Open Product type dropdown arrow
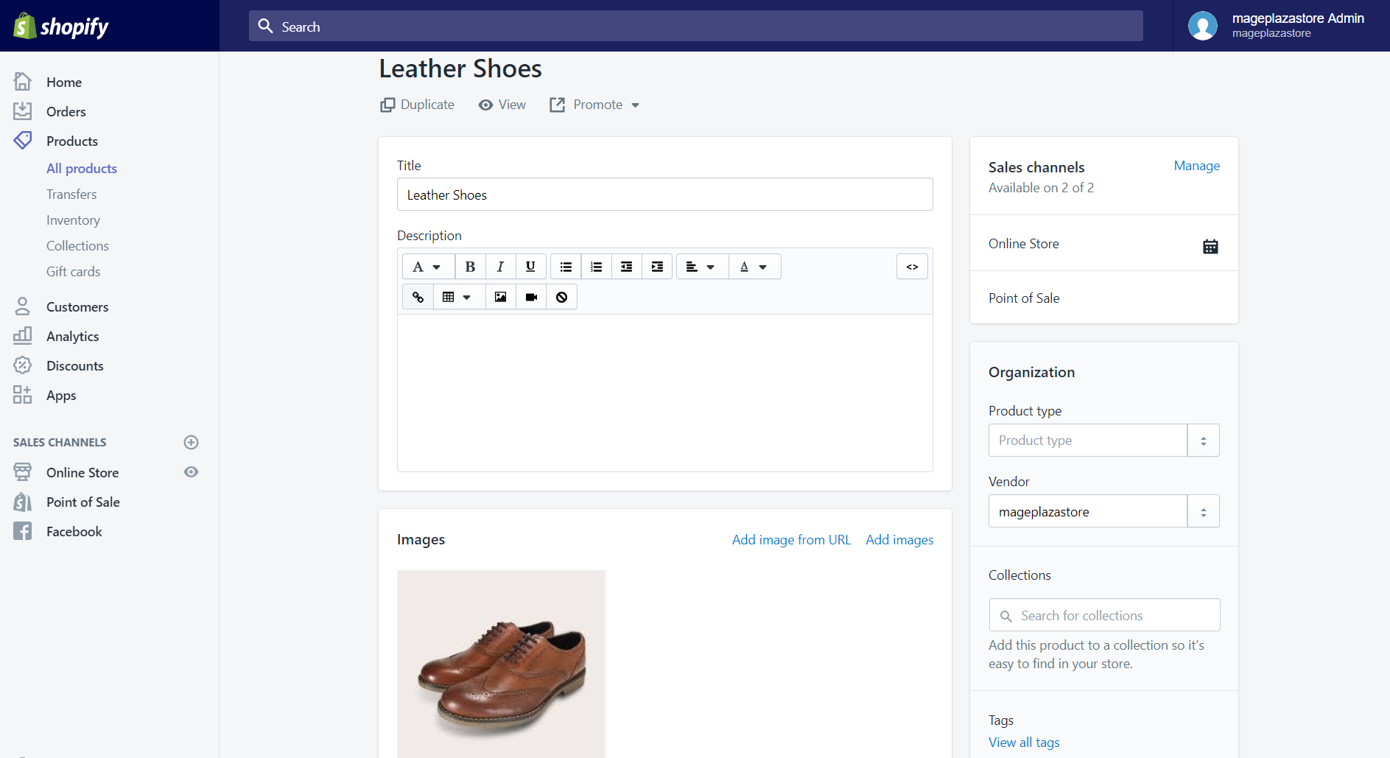1390x758 pixels. pos(1203,440)
